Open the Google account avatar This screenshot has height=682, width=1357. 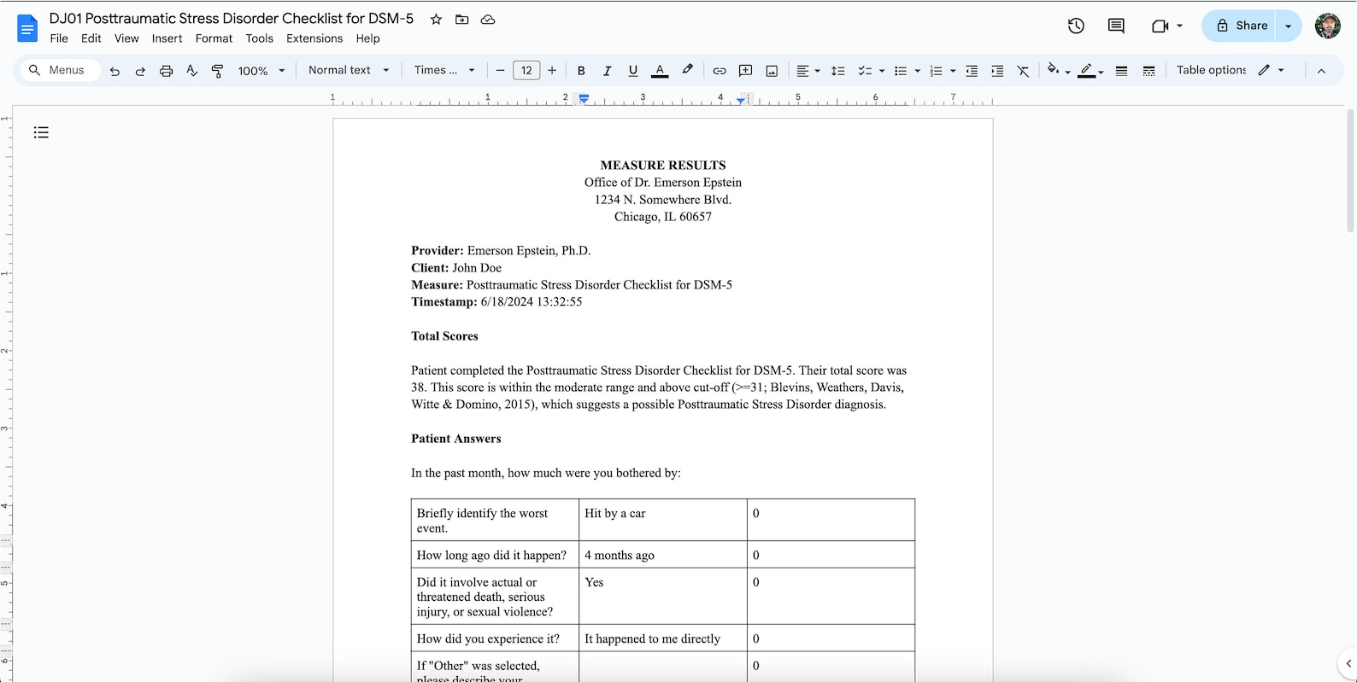tap(1327, 26)
